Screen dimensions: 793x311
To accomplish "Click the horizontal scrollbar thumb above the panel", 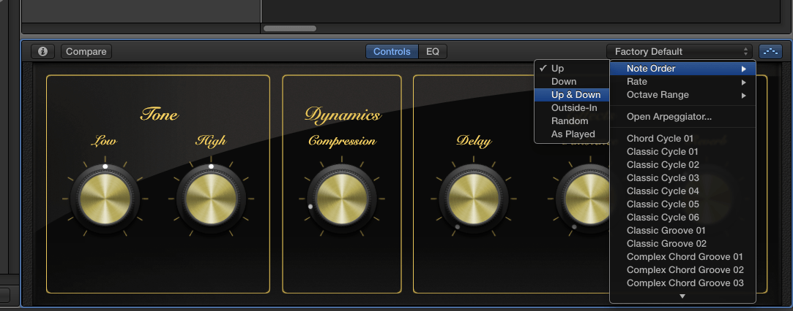I will [x=290, y=28].
